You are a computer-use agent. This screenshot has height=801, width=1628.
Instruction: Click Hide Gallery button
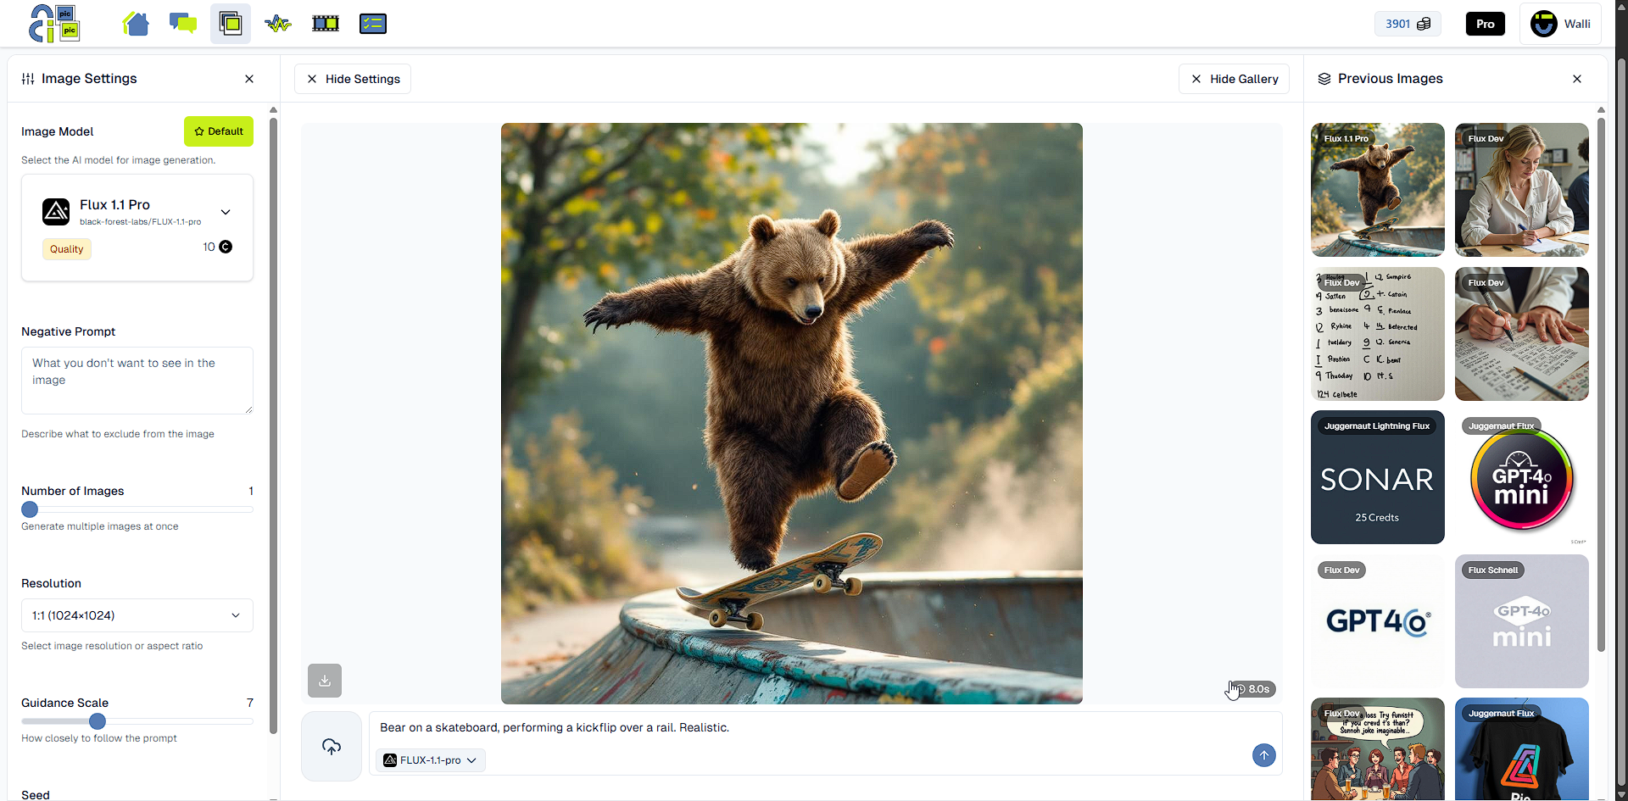coord(1234,79)
